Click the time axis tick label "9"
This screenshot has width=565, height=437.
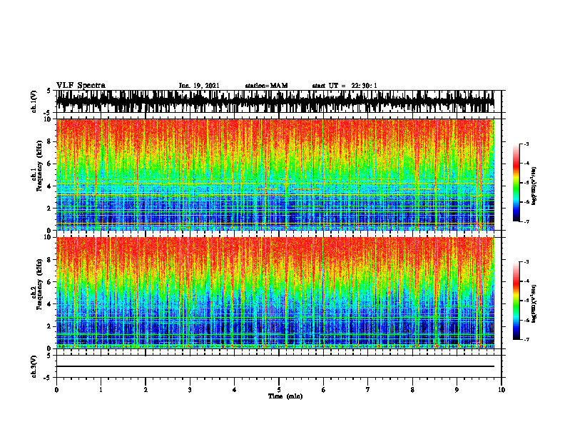pyautogui.click(x=457, y=390)
